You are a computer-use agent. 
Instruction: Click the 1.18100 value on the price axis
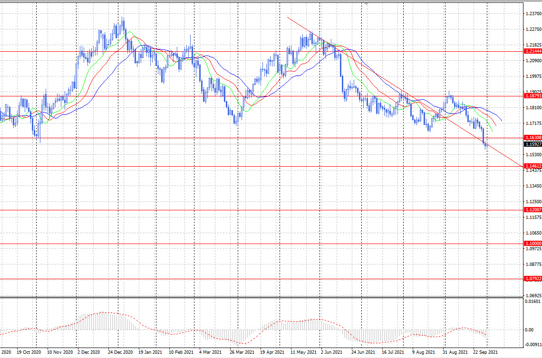tap(533, 108)
